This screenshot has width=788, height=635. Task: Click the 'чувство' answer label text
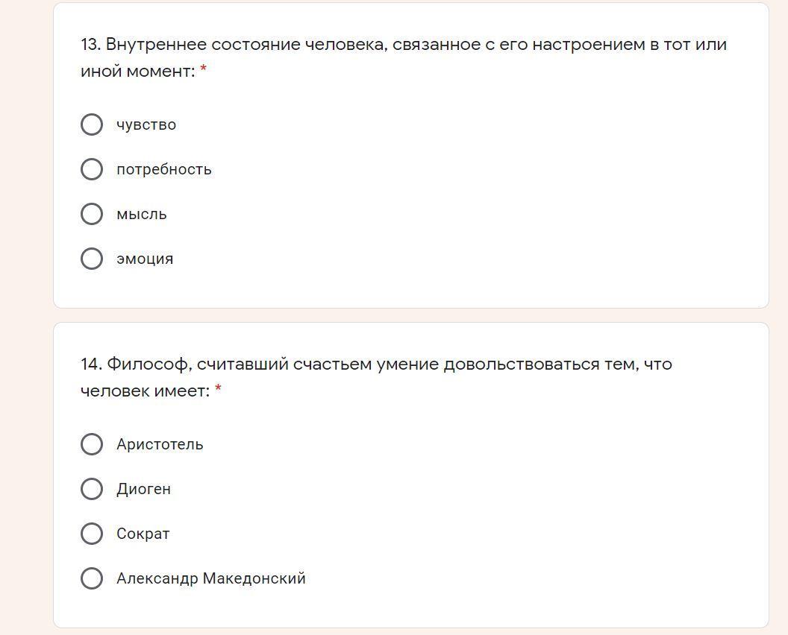click(x=146, y=124)
